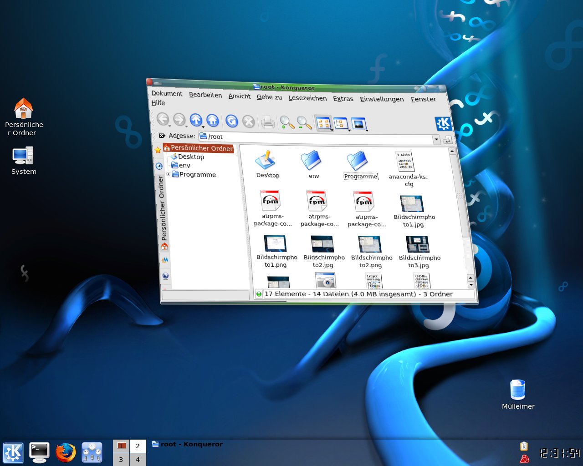Open icon view mode dropdown arrow

pyautogui.click(x=332, y=130)
